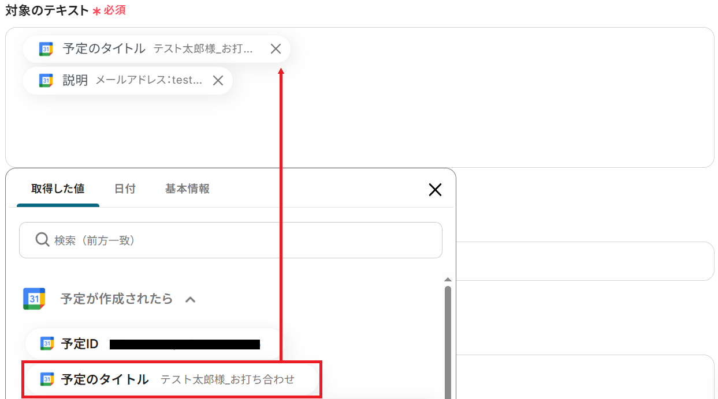Open the 日付 tab
Screen dimensions: 718x399
coord(125,189)
